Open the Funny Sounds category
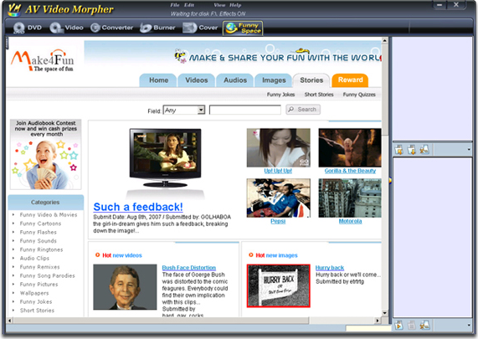Screen dimensions: 478x339 [39, 241]
